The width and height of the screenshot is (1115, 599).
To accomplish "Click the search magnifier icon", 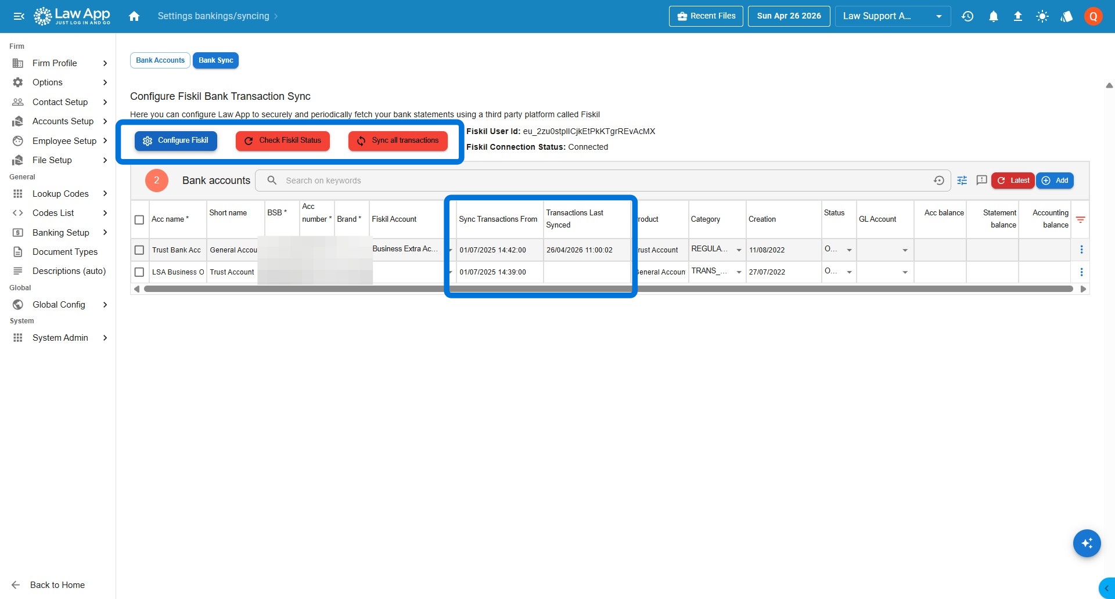I will [x=272, y=181].
